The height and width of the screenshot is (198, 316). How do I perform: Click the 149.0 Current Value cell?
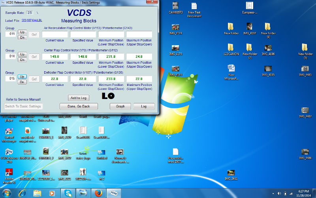(x=55, y=57)
